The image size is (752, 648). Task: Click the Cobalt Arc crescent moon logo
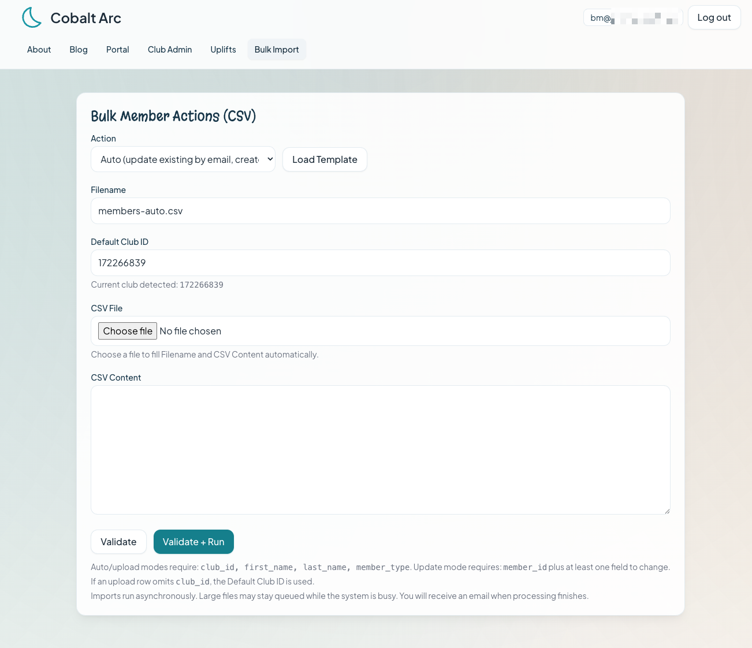(32, 17)
